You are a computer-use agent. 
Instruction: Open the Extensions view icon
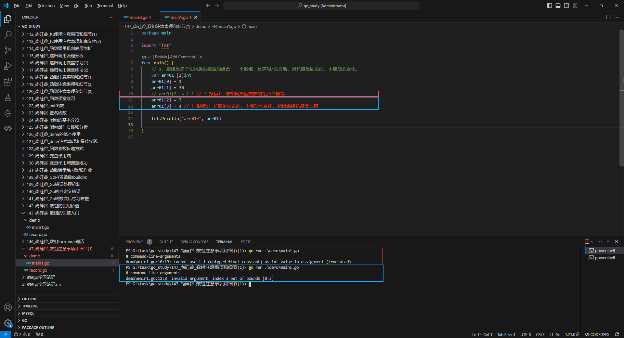tap(8, 82)
